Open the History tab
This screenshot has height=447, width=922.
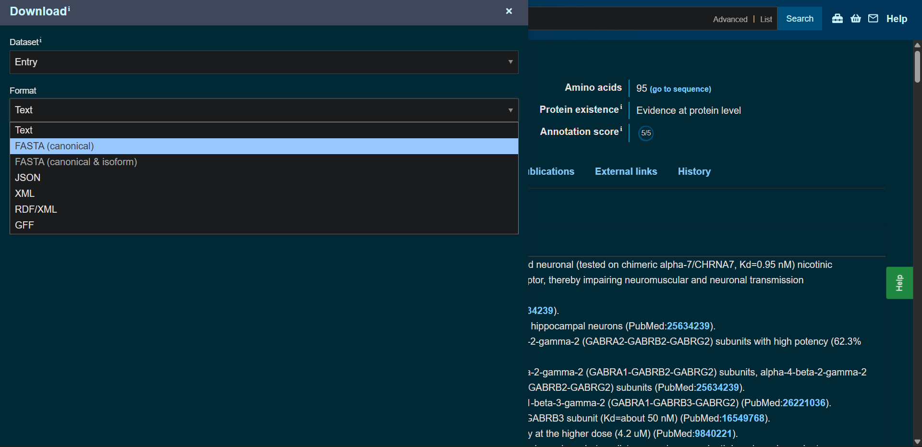(694, 171)
